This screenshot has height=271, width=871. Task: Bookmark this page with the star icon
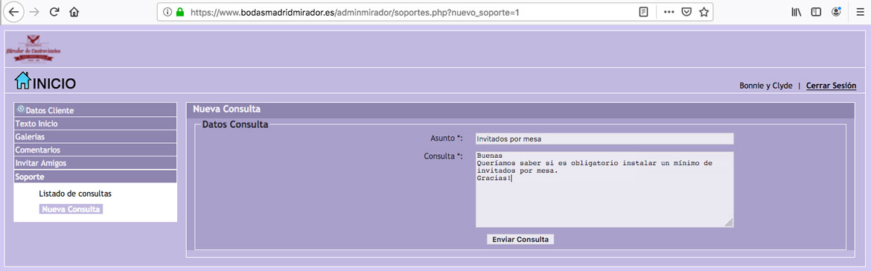pyautogui.click(x=703, y=12)
